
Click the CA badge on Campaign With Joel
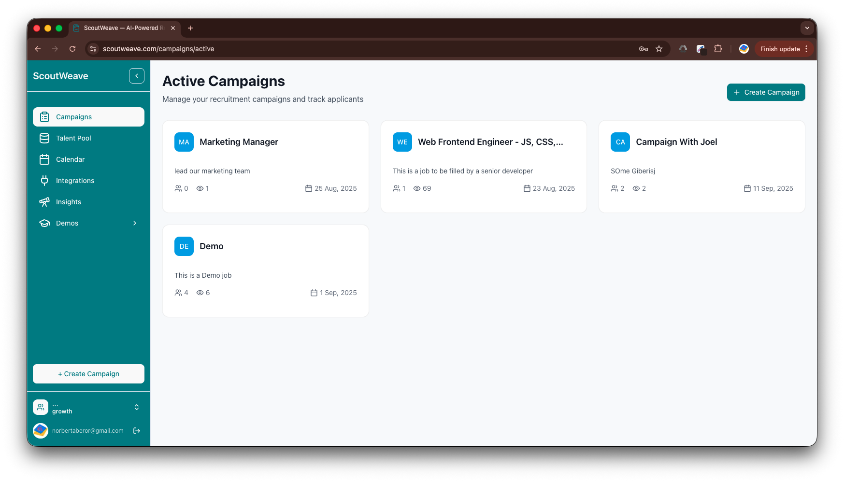pyautogui.click(x=620, y=142)
